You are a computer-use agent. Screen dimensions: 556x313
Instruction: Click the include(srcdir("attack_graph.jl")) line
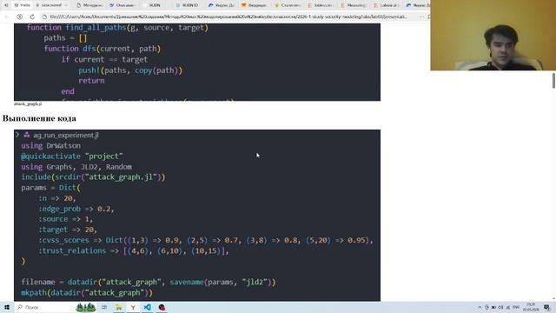[93, 177]
